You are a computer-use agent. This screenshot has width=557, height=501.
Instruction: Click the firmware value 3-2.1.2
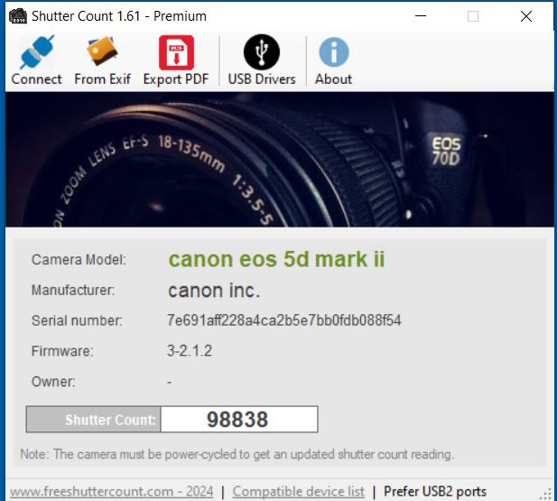pyautogui.click(x=190, y=351)
